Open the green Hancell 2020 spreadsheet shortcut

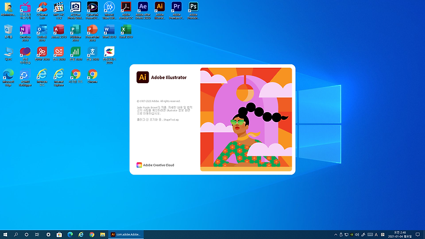pyautogui.click(x=76, y=53)
